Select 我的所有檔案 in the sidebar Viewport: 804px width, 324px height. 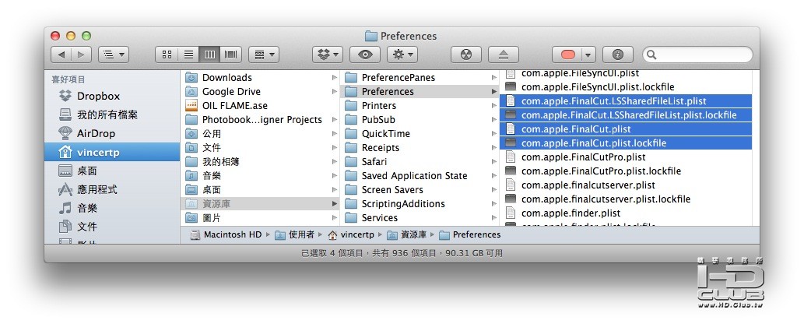(x=112, y=114)
